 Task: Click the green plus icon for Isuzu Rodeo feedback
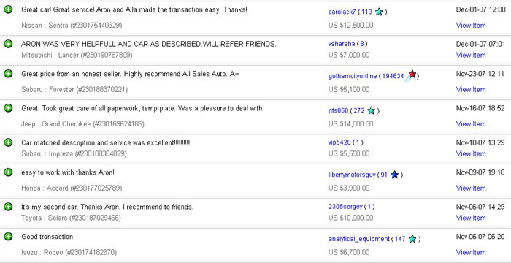pyautogui.click(x=8, y=236)
